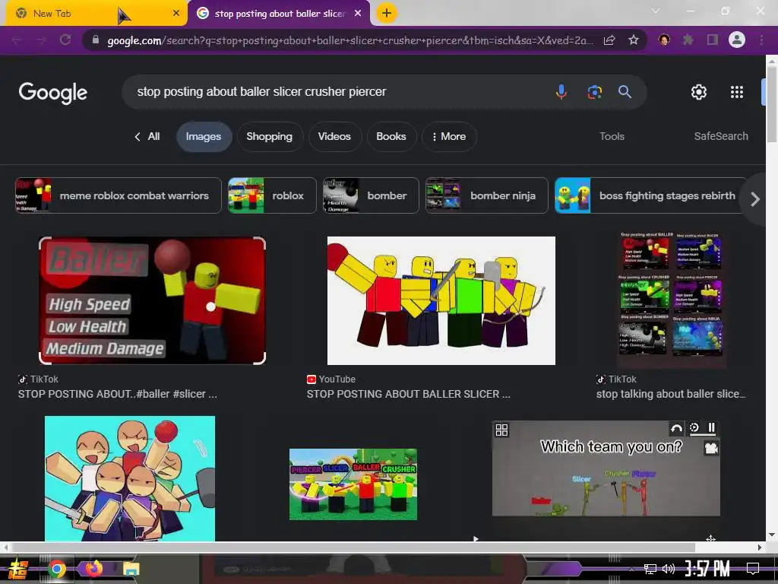Go to Google home via the logo

coord(53,93)
